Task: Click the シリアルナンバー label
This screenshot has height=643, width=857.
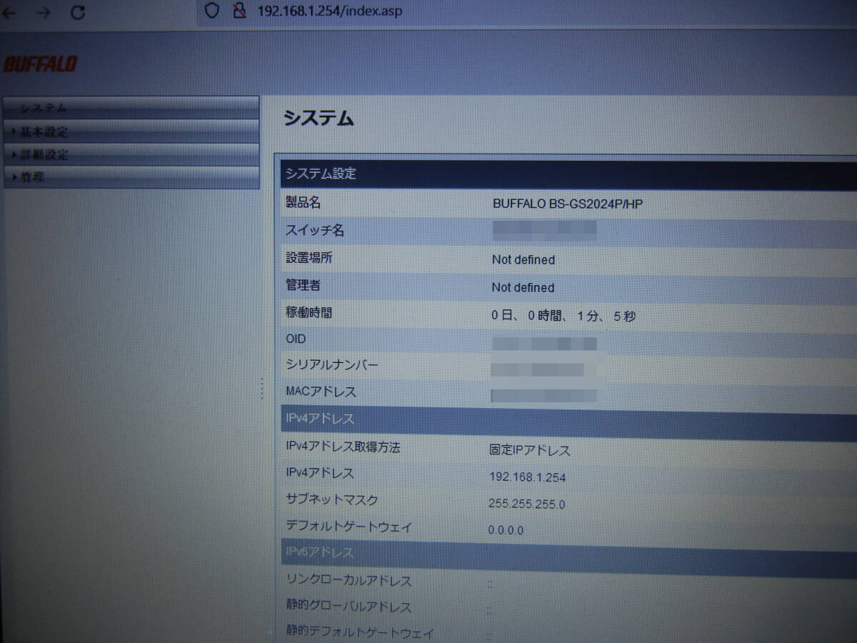Action: point(332,365)
